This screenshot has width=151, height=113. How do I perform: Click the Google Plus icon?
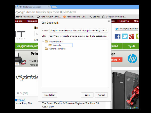click(131, 36)
